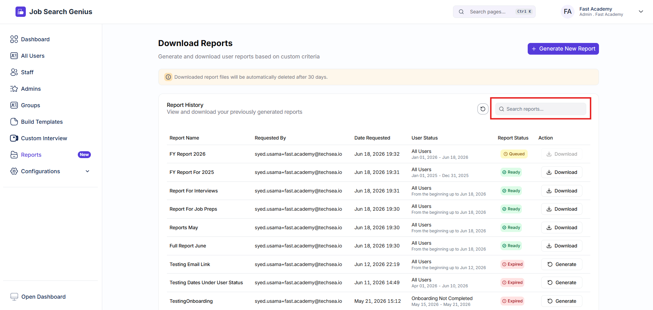Open Dashboard link at sidebar bottom
The width and height of the screenshot is (653, 310).
coord(38,297)
